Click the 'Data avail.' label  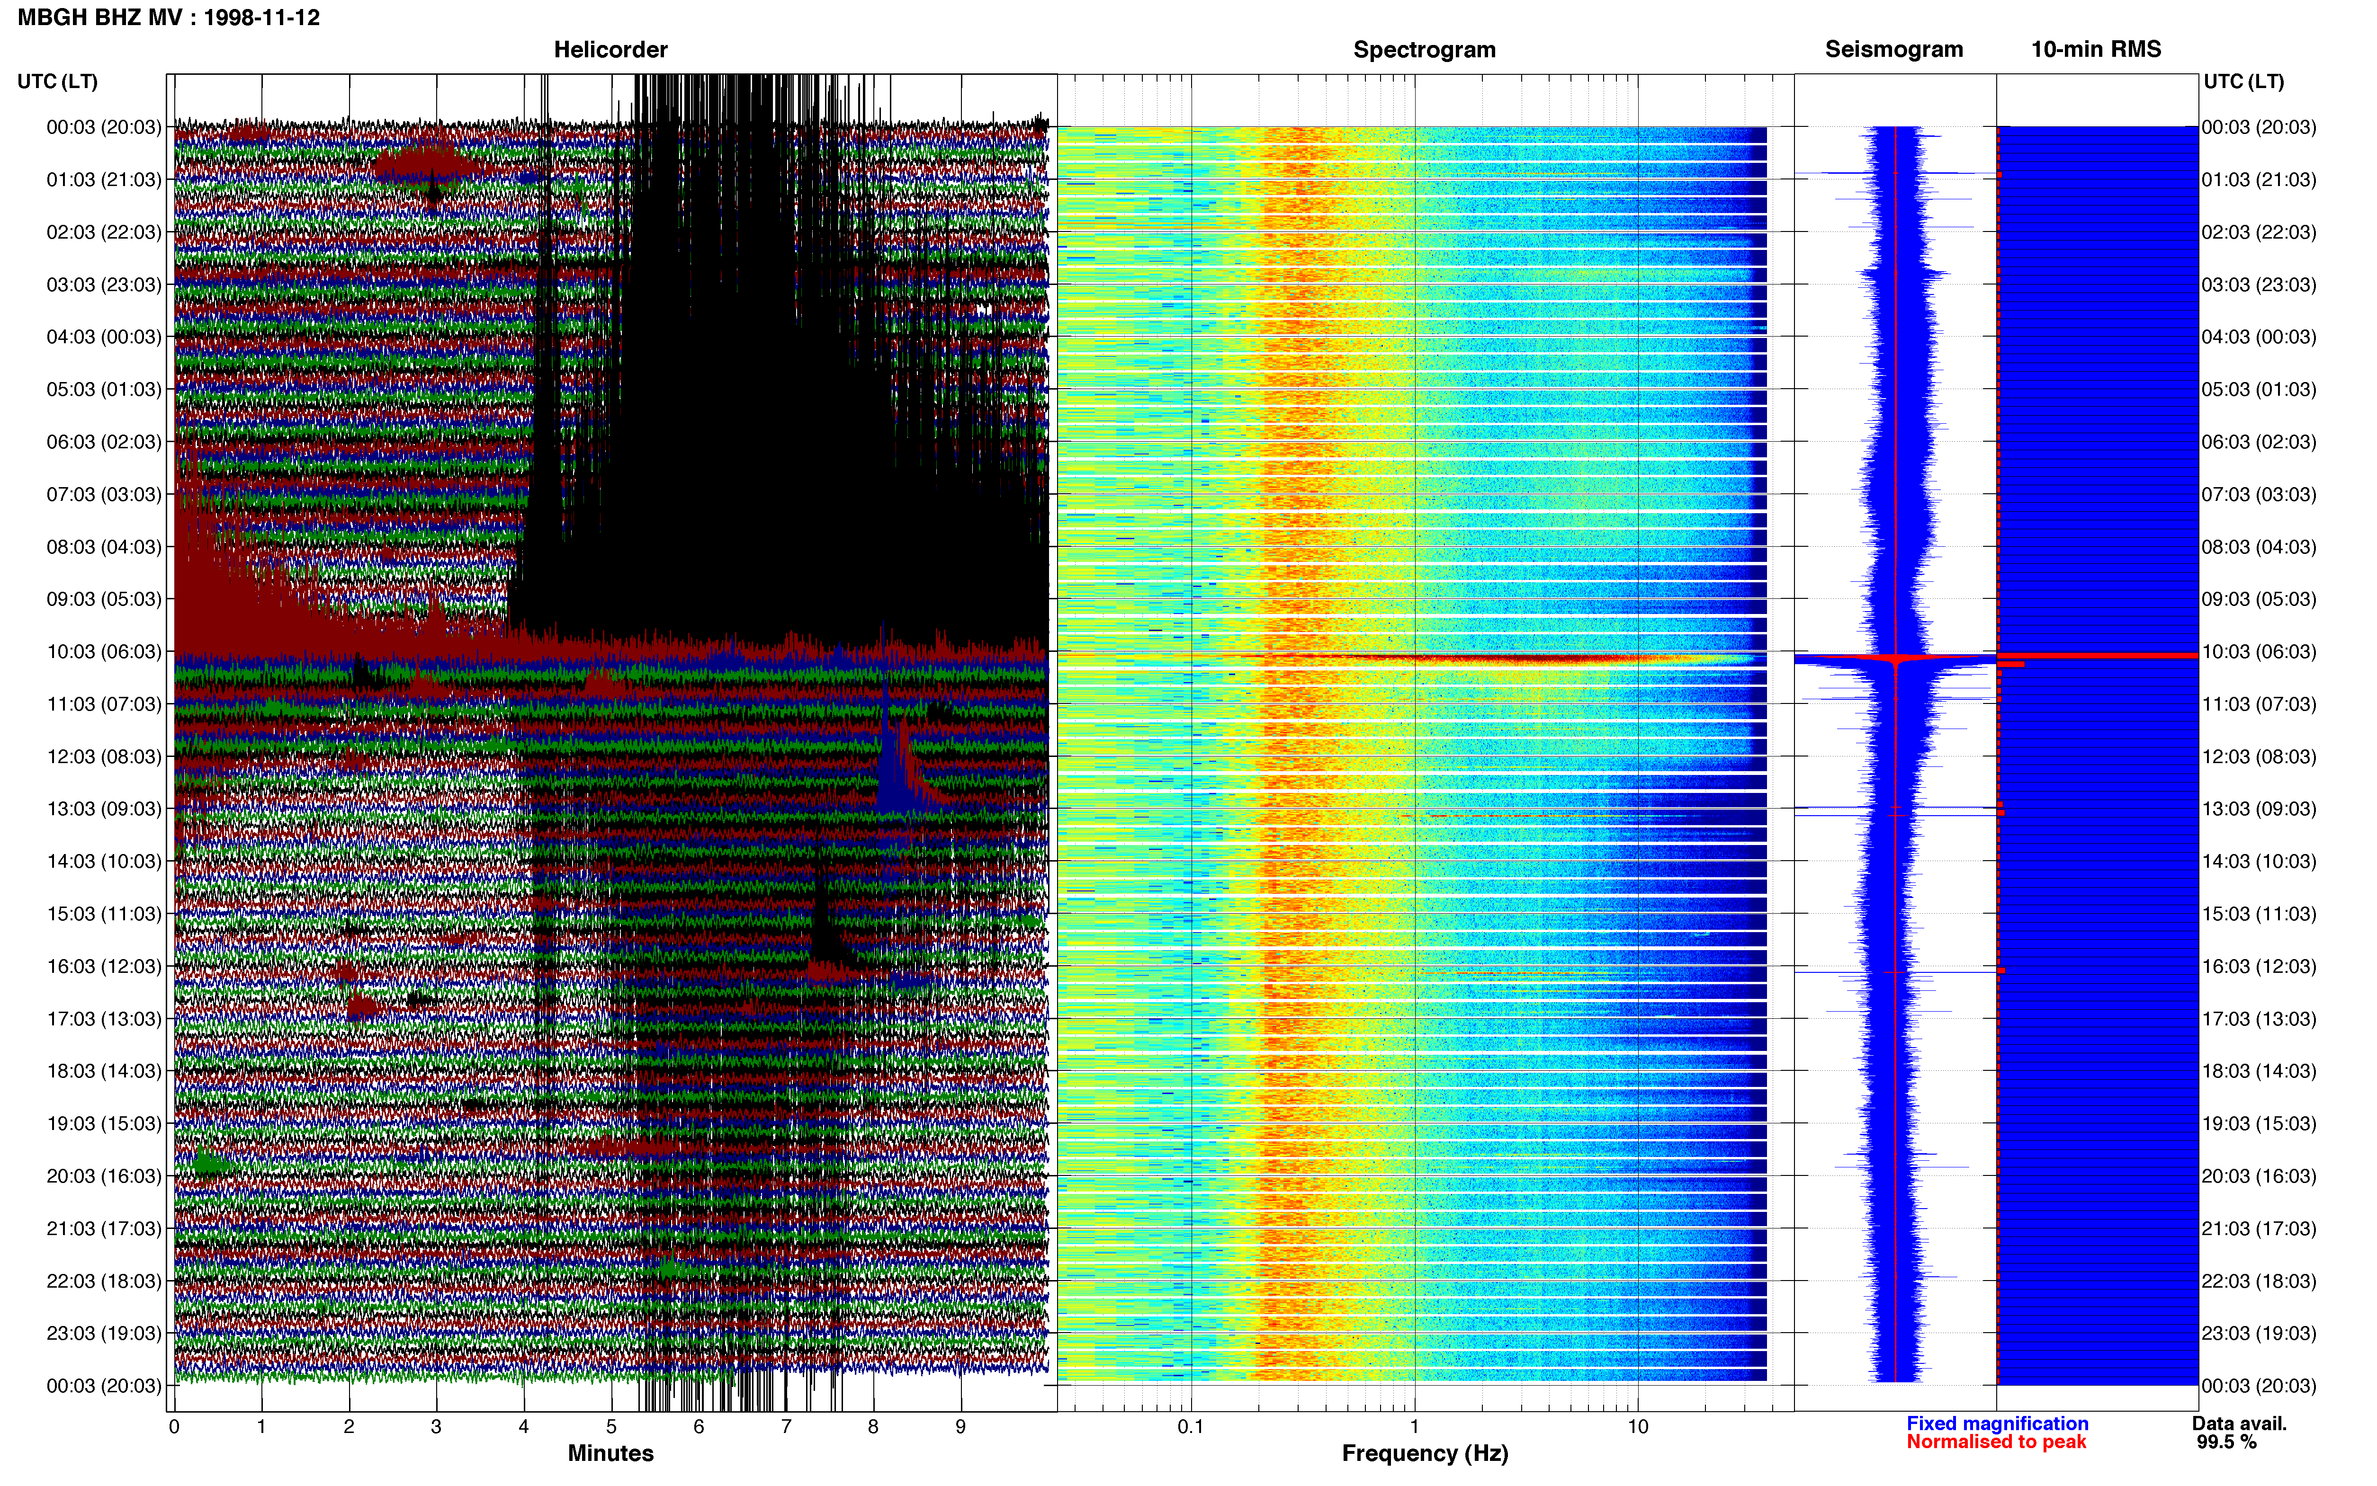2239,1423
